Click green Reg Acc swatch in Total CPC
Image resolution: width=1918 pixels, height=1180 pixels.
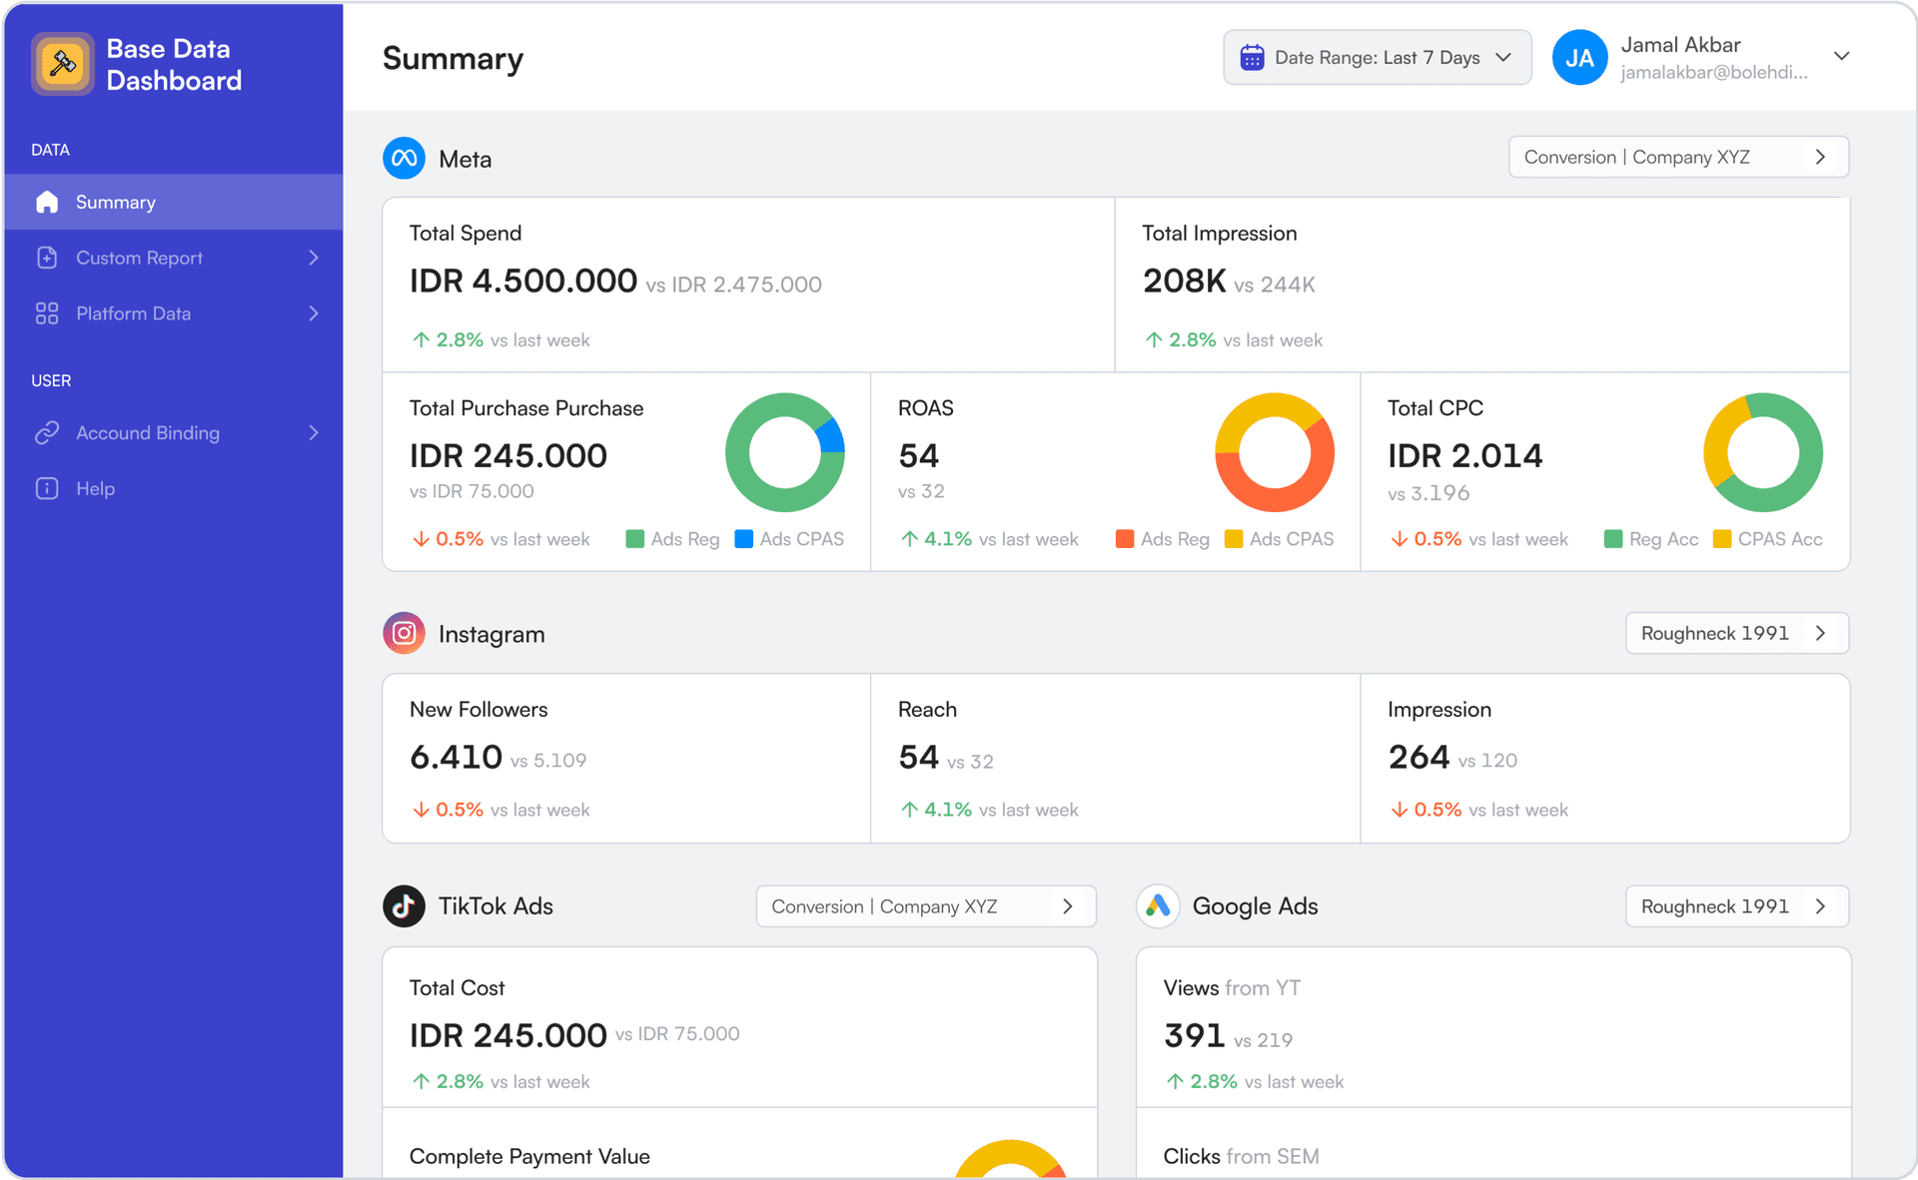click(x=1612, y=539)
